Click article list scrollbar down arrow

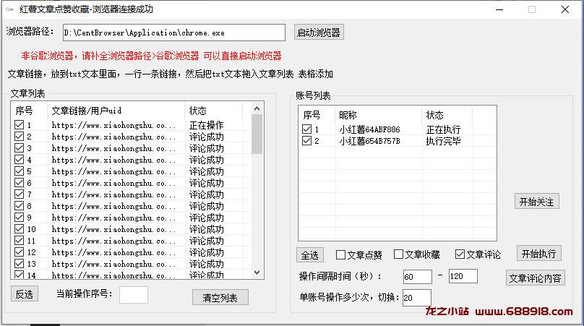pos(257,272)
